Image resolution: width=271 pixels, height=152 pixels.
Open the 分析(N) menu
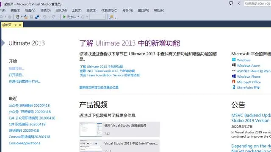pyautogui.click(x=128, y=11)
